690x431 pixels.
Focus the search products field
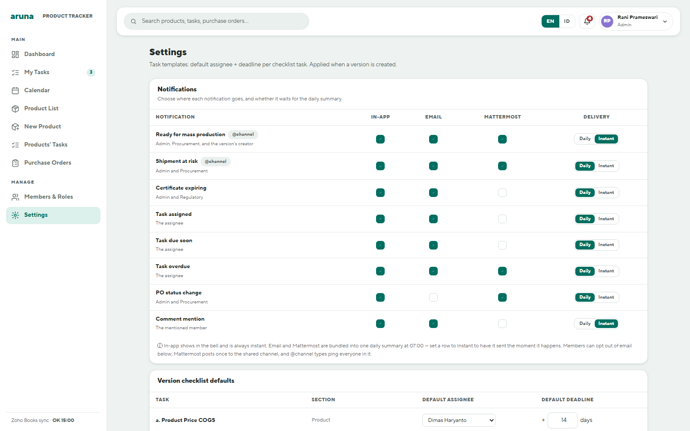[216, 21]
